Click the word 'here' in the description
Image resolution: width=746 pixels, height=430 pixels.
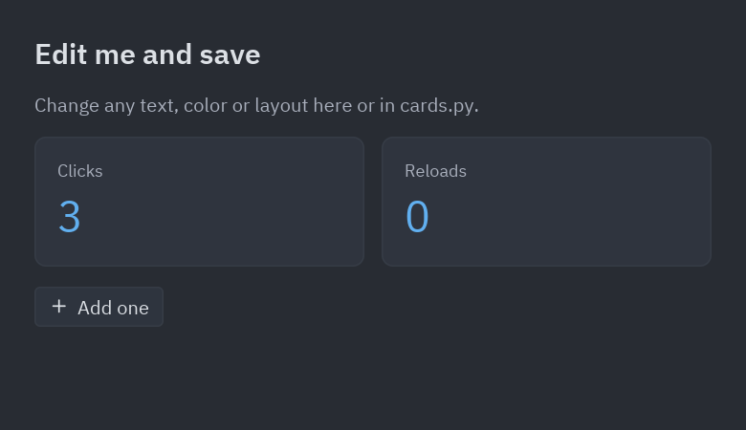point(333,105)
